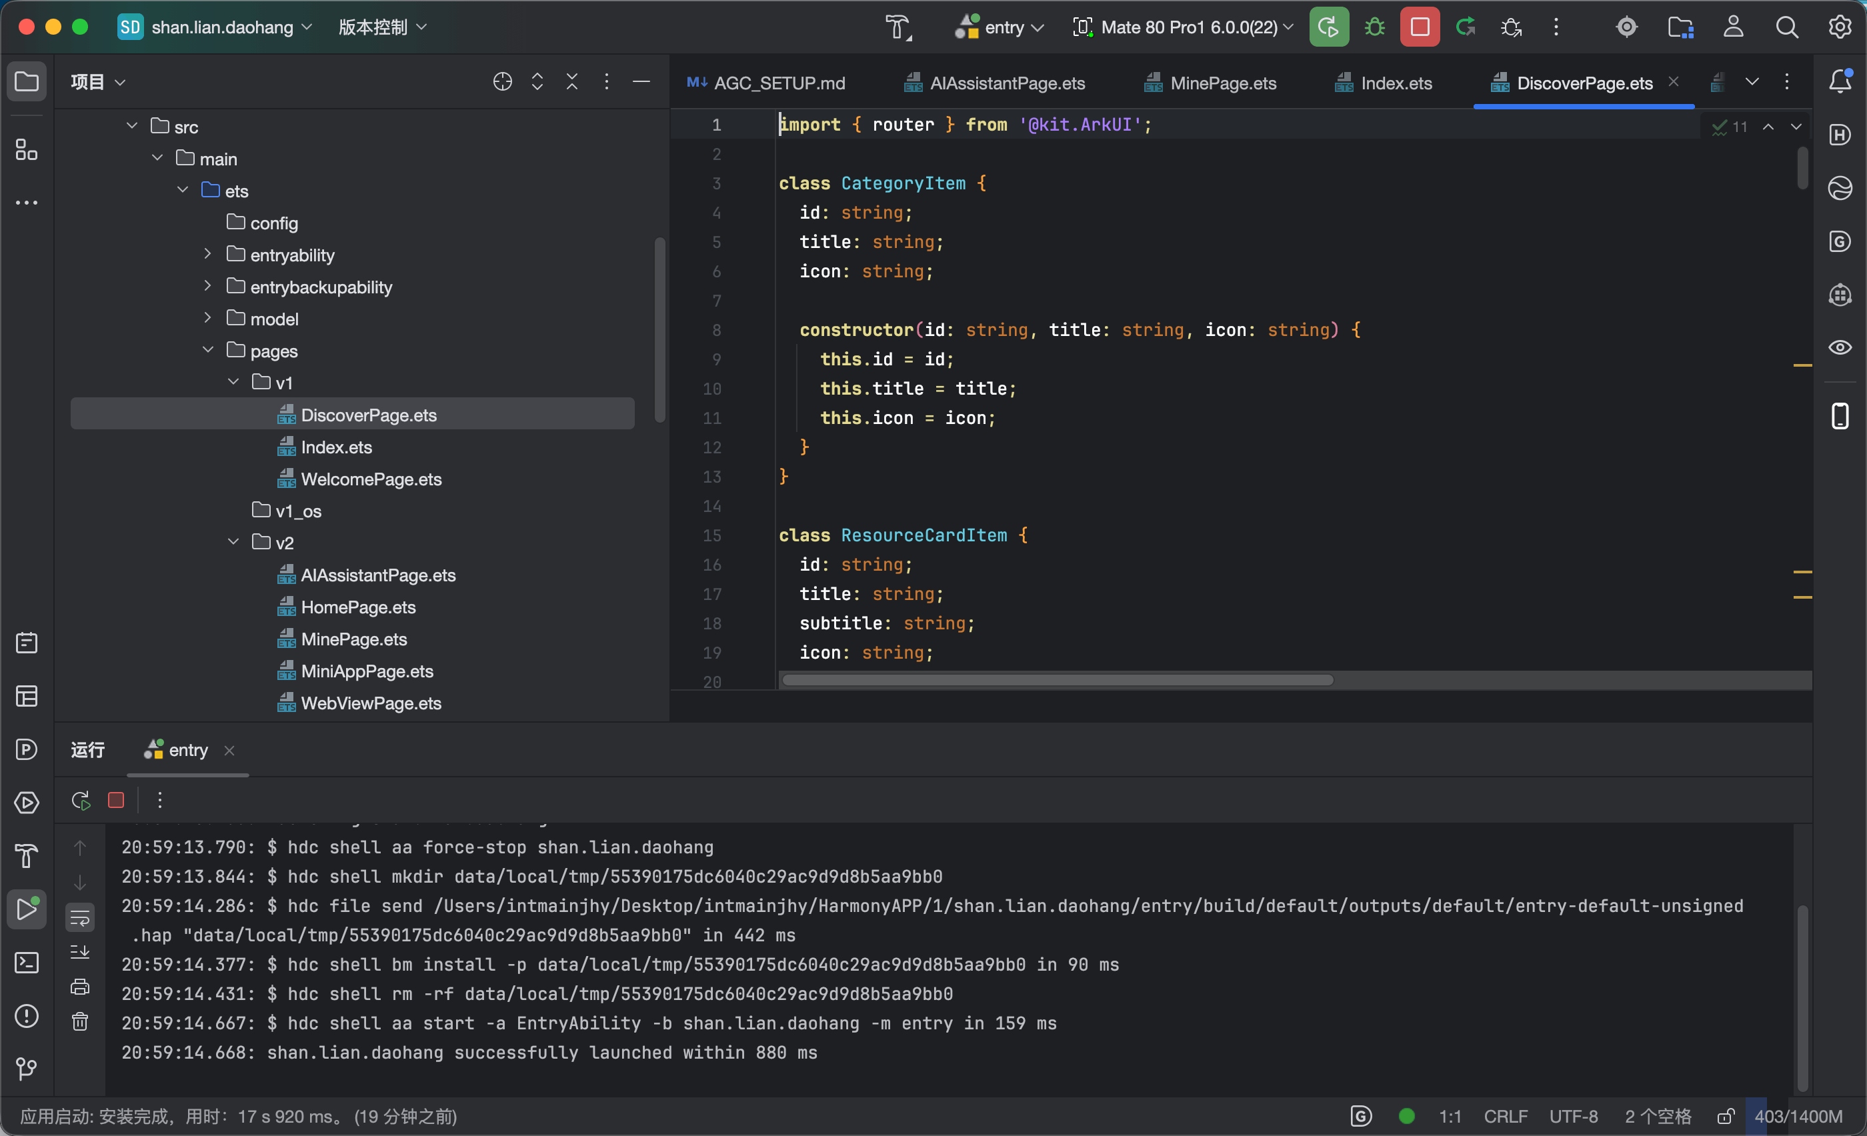Show more tool windows ellipsis icon
Image resolution: width=1867 pixels, height=1136 pixels.
tap(27, 203)
